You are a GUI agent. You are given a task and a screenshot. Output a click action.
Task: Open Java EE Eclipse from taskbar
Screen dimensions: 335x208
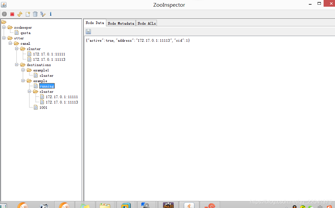168,205
